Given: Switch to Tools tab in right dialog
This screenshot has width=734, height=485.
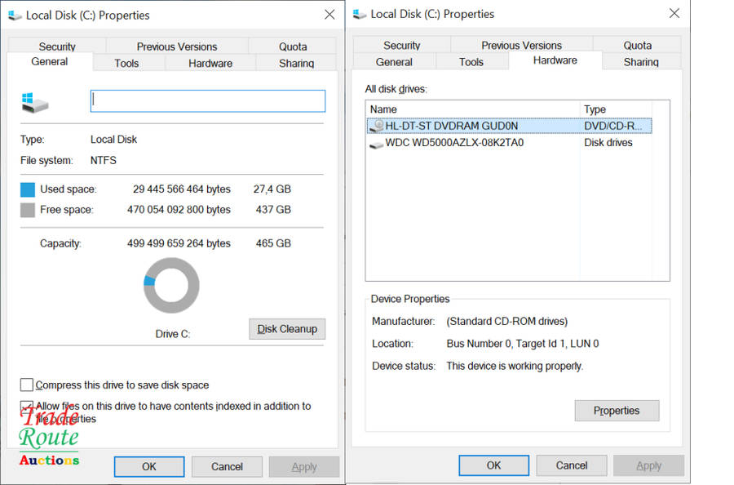Looking at the screenshot, I should click(x=471, y=62).
